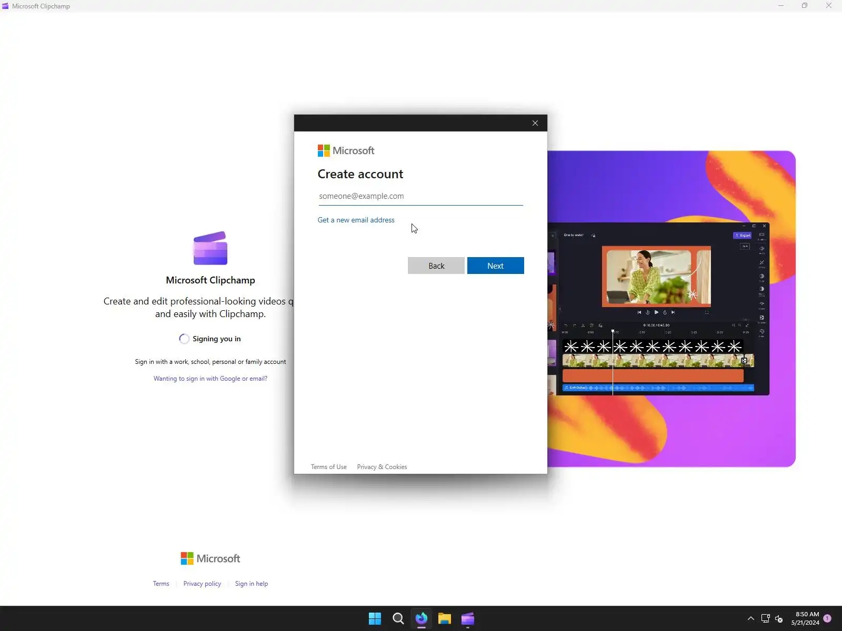This screenshot has width=842, height=631.
Task: Click the Microsoft logo in the page footer
Action: pyautogui.click(x=210, y=558)
